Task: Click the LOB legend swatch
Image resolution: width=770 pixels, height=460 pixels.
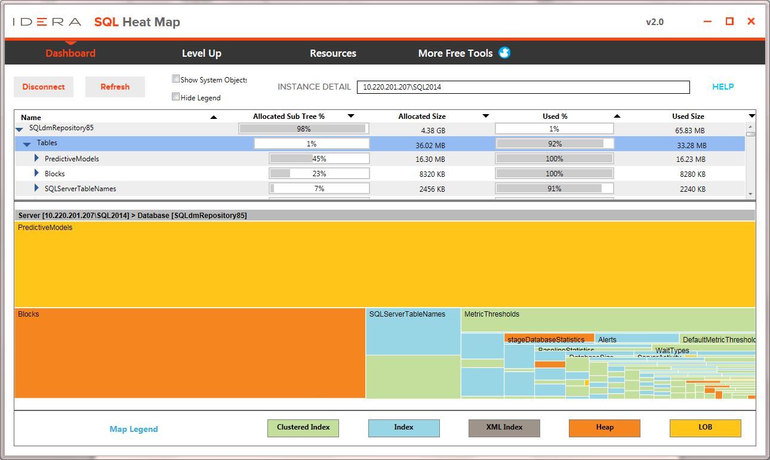Action: (x=706, y=428)
